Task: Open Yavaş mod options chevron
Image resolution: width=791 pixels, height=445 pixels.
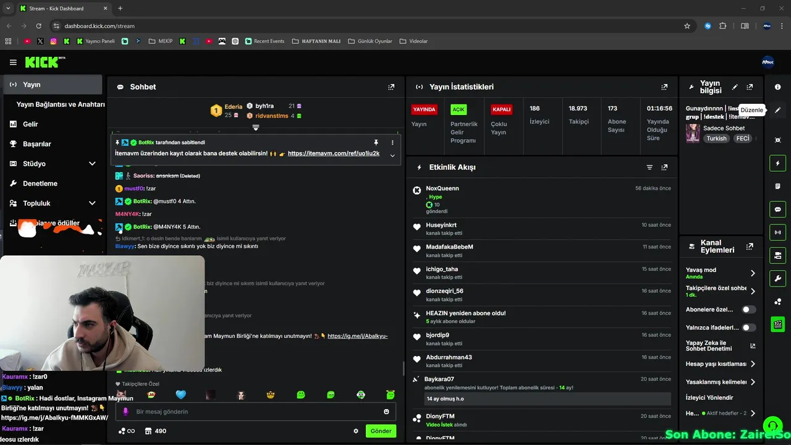Action: click(753, 273)
